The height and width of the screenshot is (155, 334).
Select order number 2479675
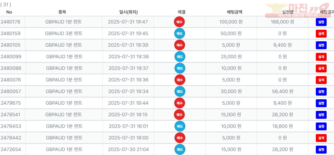click(11, 103)
